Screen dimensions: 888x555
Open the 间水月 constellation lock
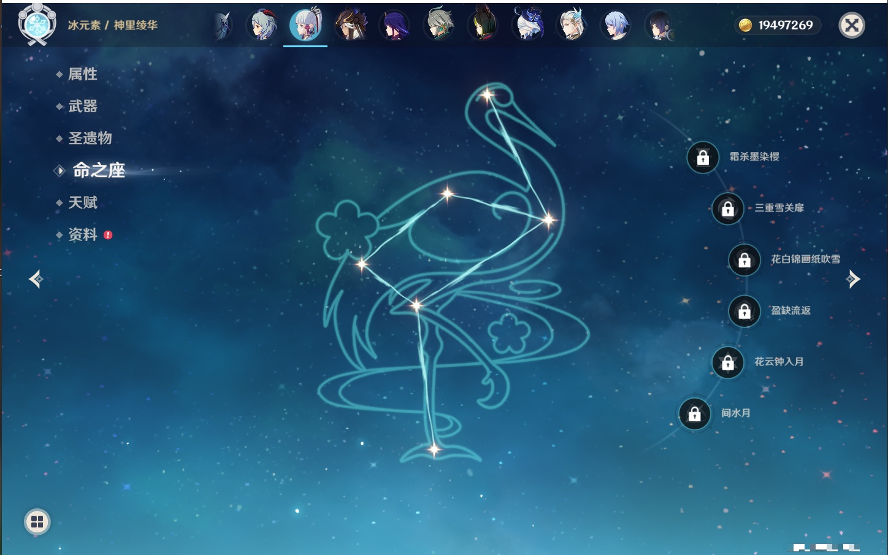pos(694,414)
